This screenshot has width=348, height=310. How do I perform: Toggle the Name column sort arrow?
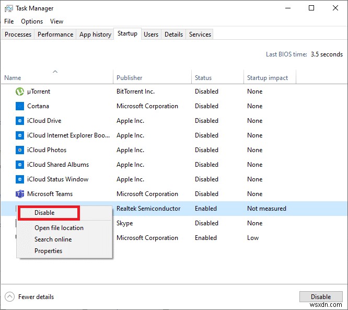pos(55,71)
